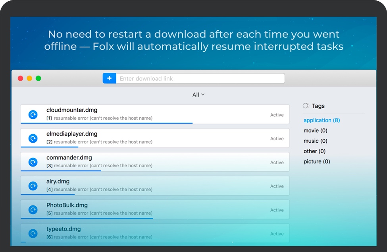Filter downloads by the application tag
The image size is (387, 252).
[x=322, y=120]
